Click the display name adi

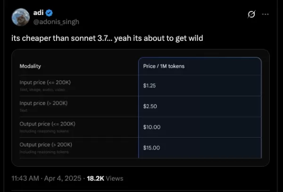pyautogui.click(x=39, y=13)
